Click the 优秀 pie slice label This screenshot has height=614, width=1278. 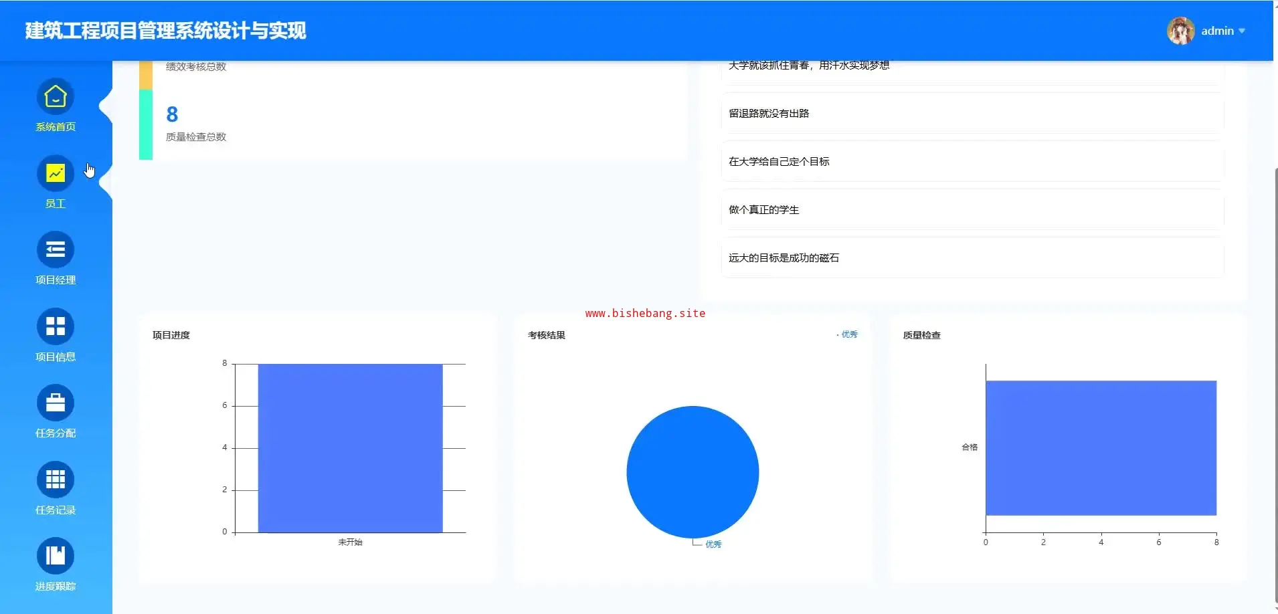coord(713,544)
